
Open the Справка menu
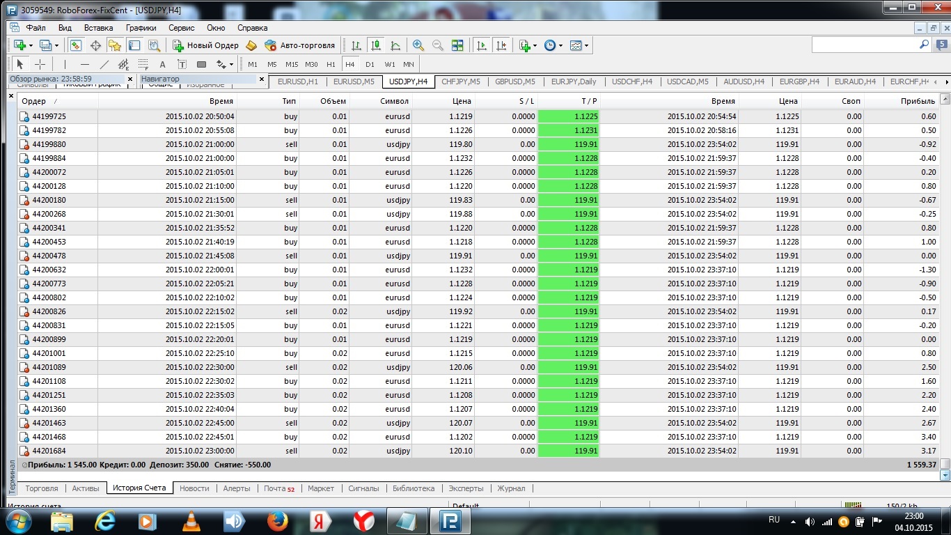point(252,28)
